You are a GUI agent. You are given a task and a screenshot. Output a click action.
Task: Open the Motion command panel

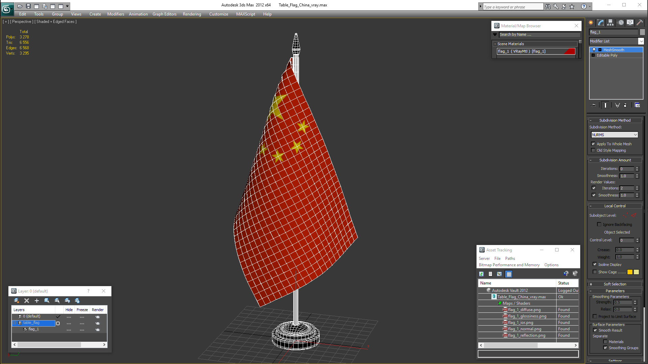point(621,23)
